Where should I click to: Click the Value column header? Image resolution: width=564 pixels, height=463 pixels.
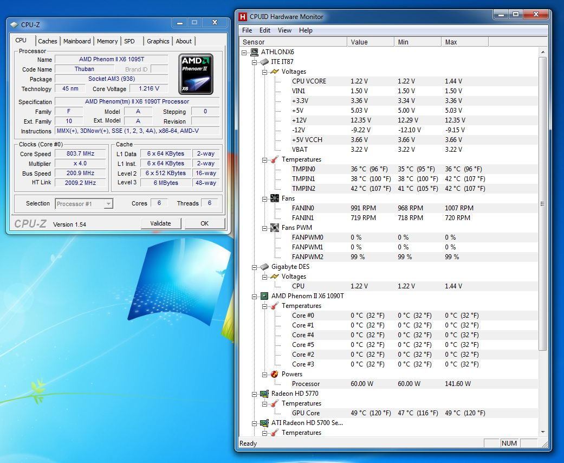pyautogui.click(x=371, y=42)
